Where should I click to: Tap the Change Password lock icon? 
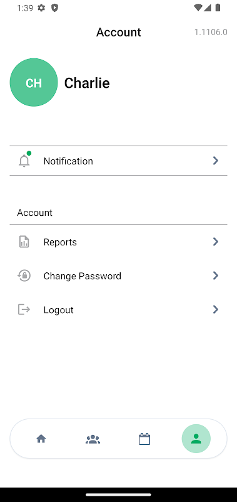24,275
